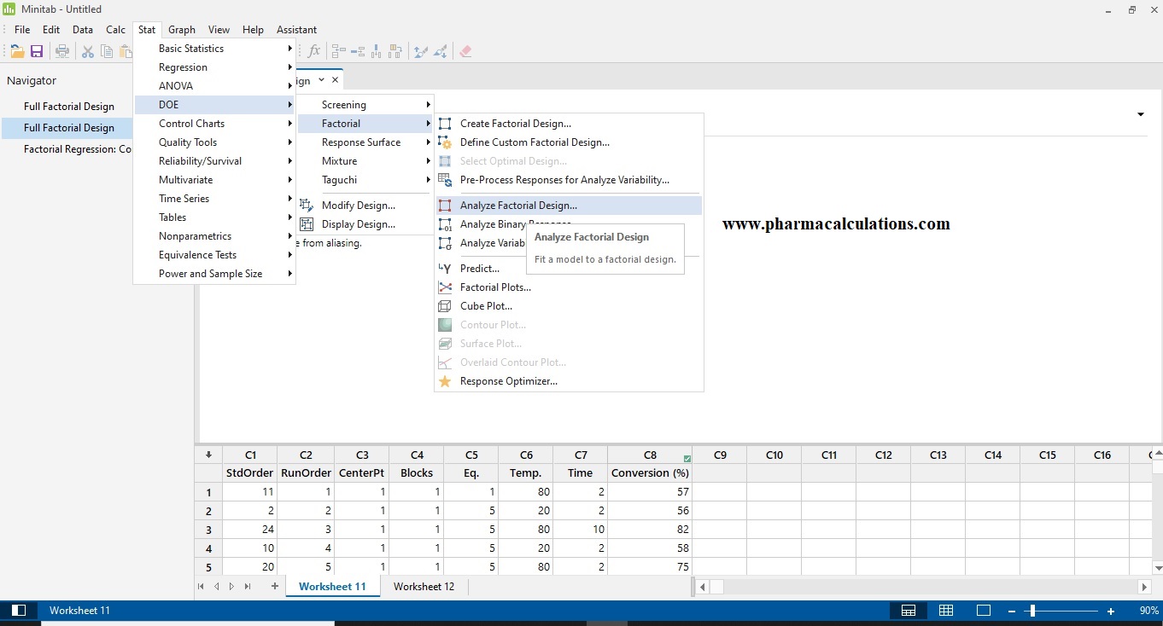1163x626 pixels.
Task: Click the Cube Plot menu icon
Action: click(x=444, y=305)
